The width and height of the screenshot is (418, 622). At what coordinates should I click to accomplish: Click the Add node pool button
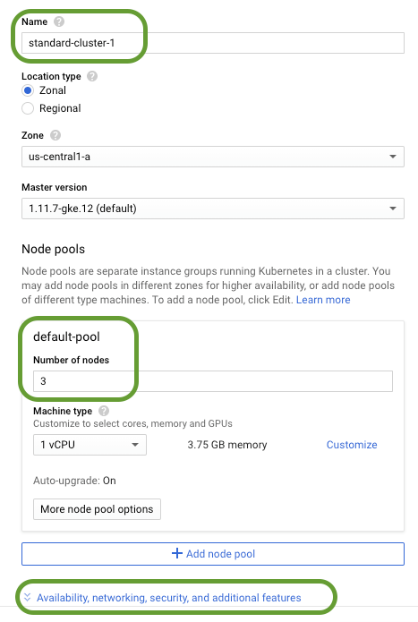pyautogui.click(x=213, y=554)
